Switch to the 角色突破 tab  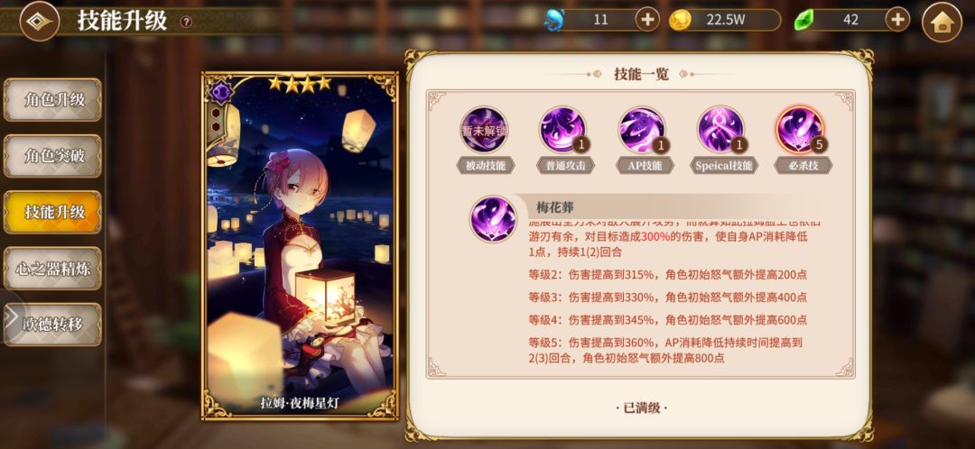tap(53, 156)
